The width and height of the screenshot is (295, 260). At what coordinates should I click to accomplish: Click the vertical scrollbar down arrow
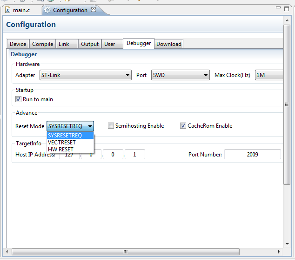(x=287, y=244)
